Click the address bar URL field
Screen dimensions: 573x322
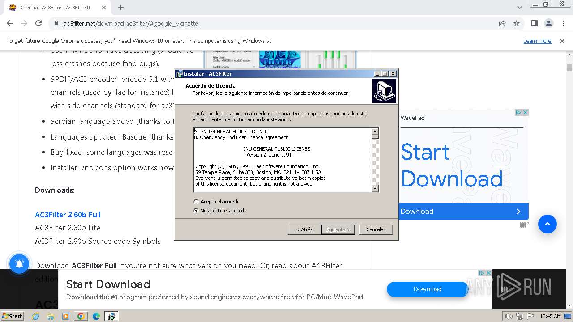pos(278,23)
